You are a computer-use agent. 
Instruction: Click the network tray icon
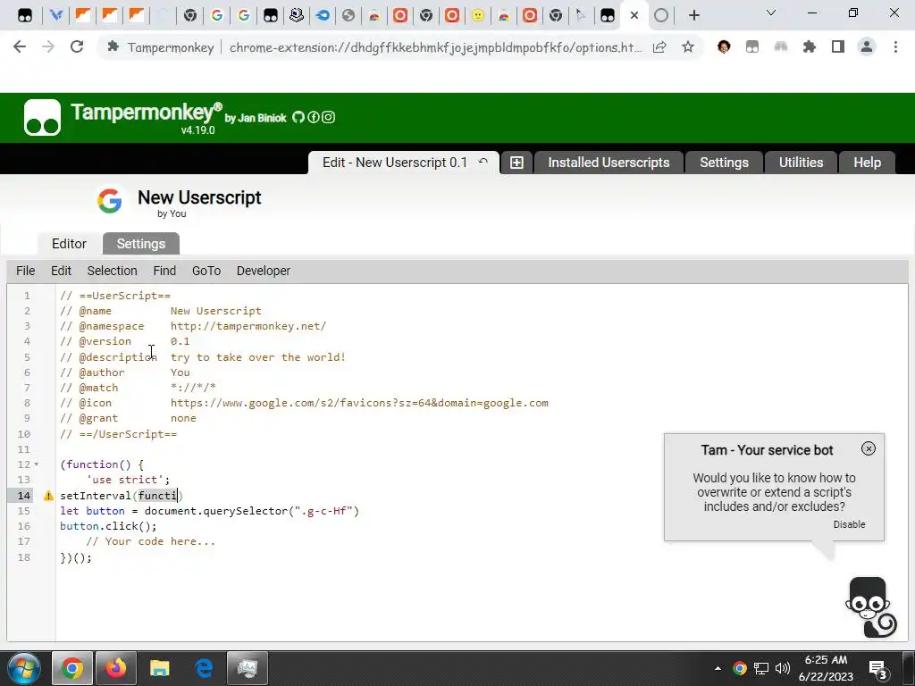point(761,668)
